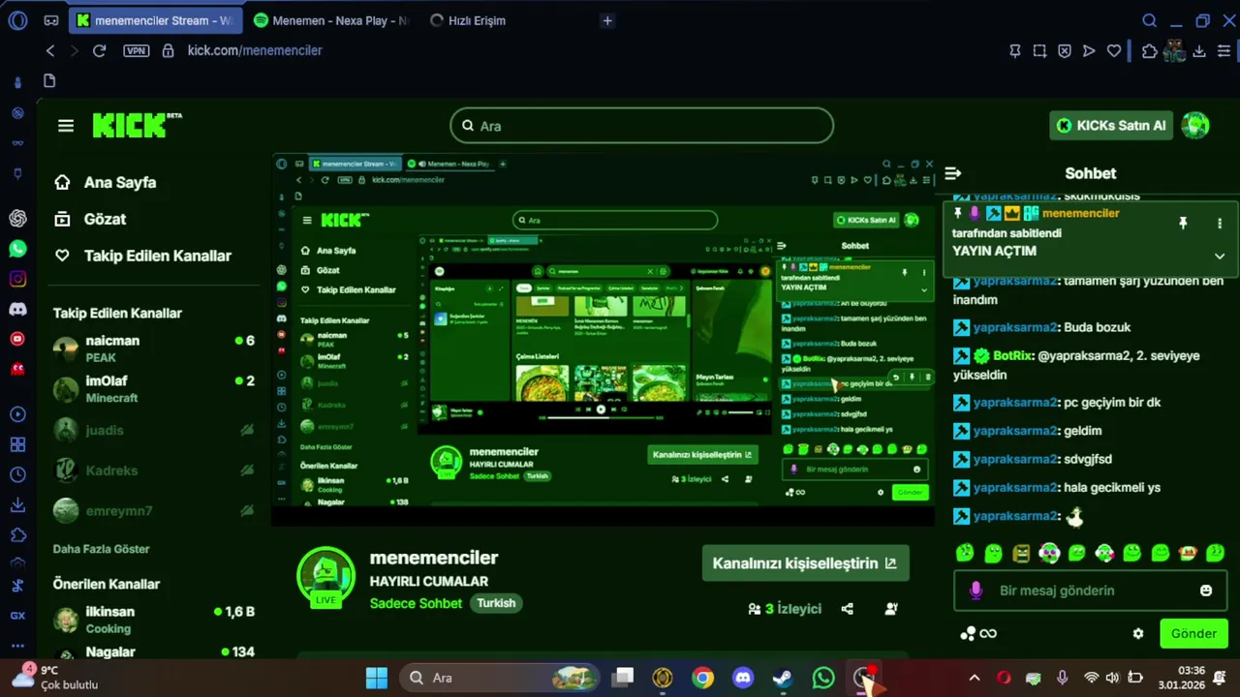Click the kick.com/menemenciler address bar
The width and height of the screenshot is (1240, 697).
pyautogui.click(x=255, y=50)
